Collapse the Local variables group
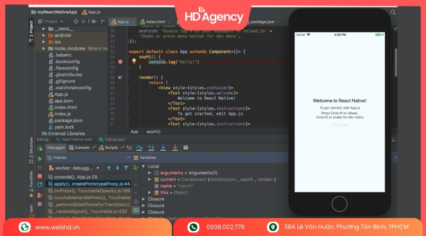The width and height of the screenshot is (426, 236). (x=143, y=166)
